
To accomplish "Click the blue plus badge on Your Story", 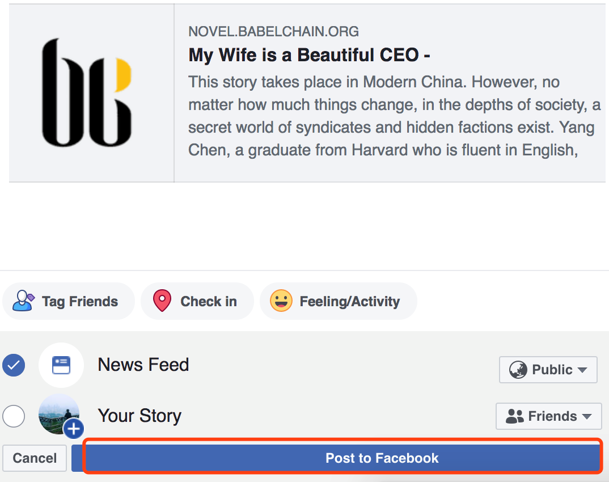I will pyautogui.click(x=74, y=429).
